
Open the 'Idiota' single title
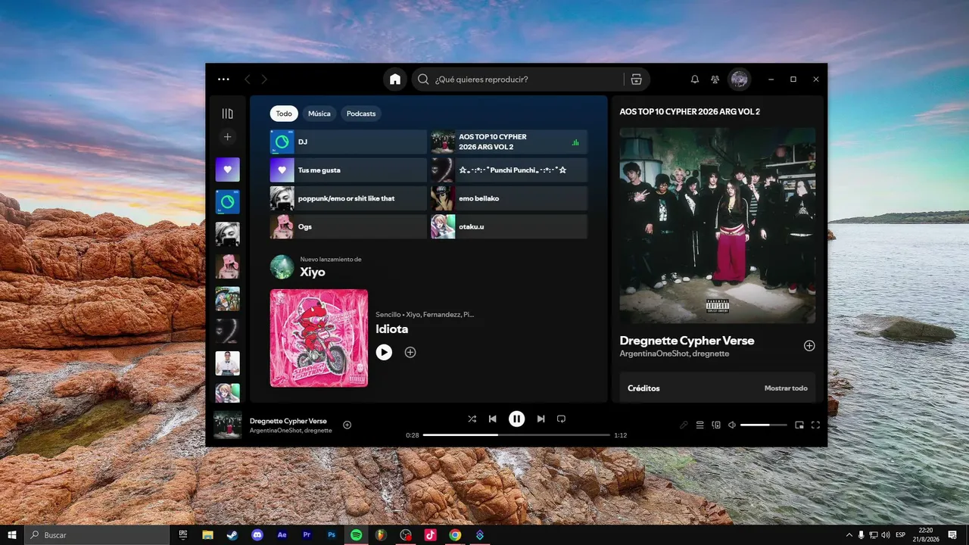392,329
